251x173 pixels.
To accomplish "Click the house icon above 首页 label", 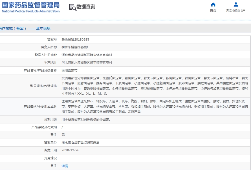I will click(213, 5).
